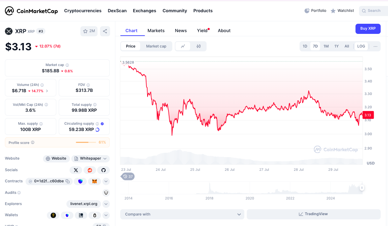Select the 1D time range
This screenshot has width=388, height=226.
coord(305,46)
